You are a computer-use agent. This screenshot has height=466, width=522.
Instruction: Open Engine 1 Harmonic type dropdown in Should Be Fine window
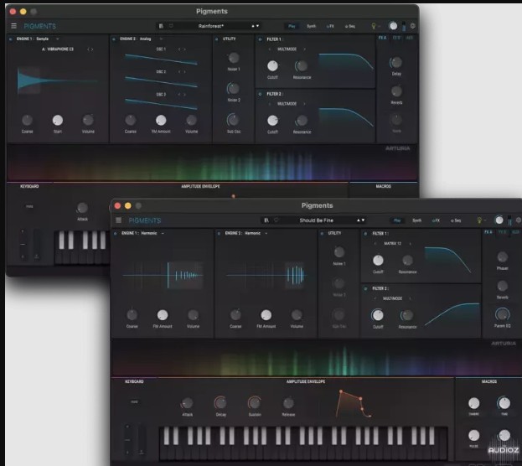[x=163, y=234]
